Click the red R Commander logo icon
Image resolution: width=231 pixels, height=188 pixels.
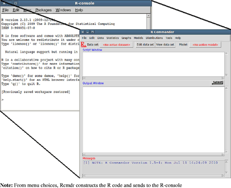click(x=83, y=44)
